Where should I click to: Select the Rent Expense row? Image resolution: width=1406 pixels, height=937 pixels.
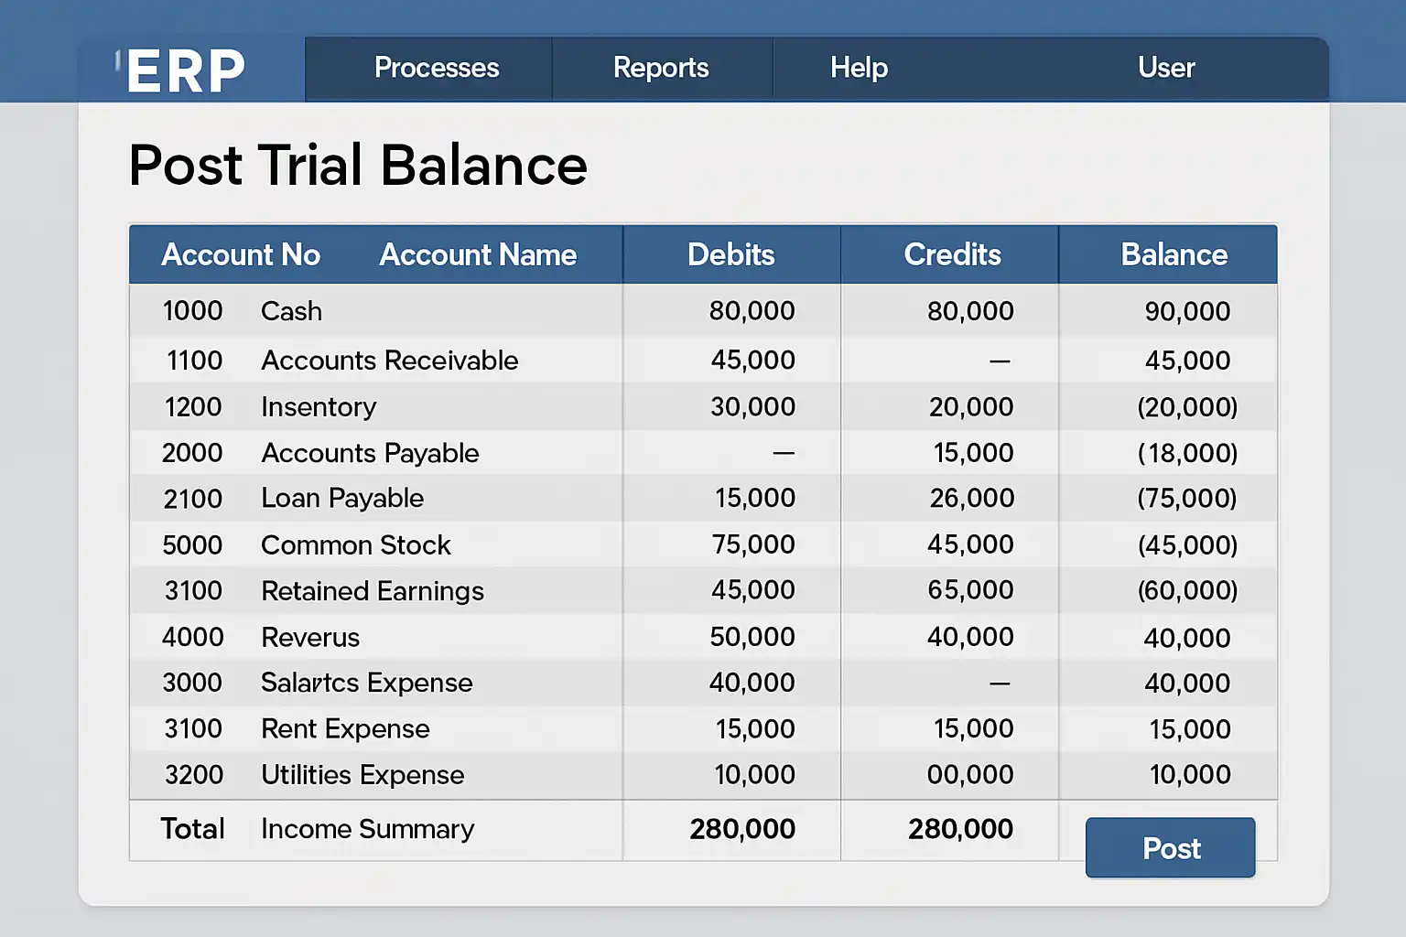click(345, 729)
